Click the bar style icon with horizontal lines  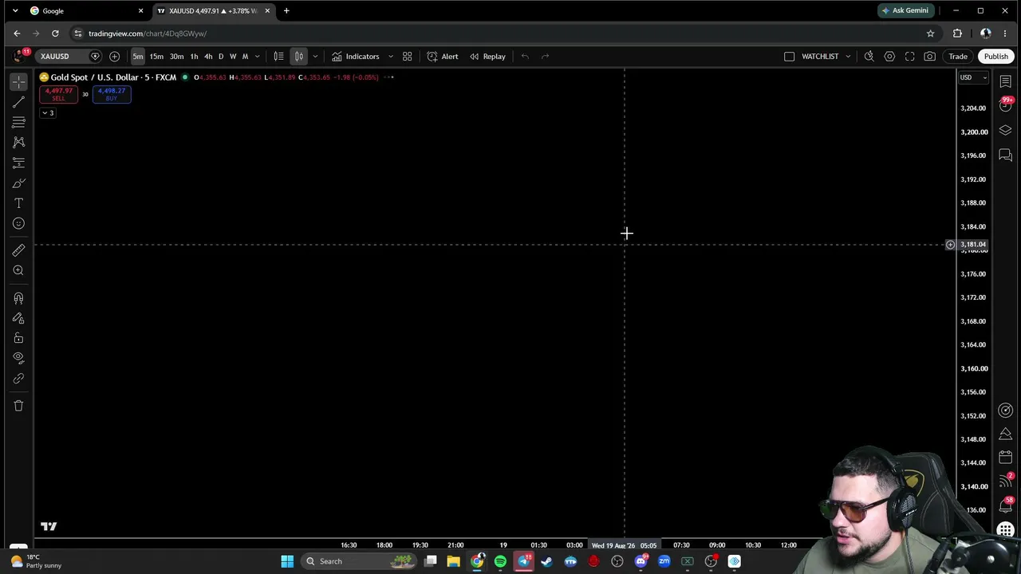point(278,57)
